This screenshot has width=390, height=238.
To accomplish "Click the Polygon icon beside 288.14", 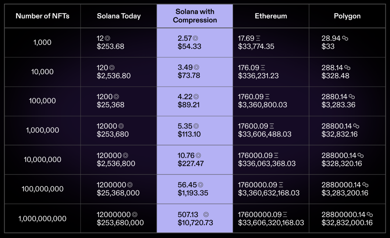I will 347,68.
